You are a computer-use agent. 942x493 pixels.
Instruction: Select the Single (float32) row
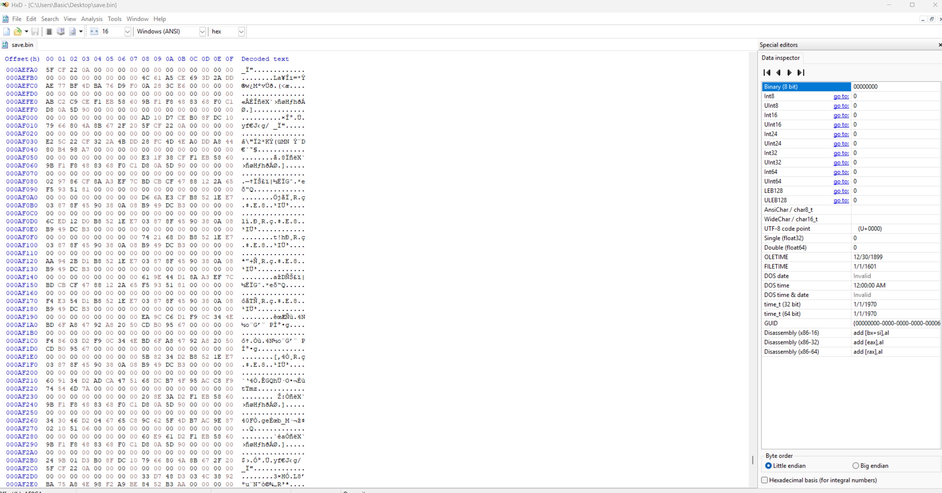[851, 238]
